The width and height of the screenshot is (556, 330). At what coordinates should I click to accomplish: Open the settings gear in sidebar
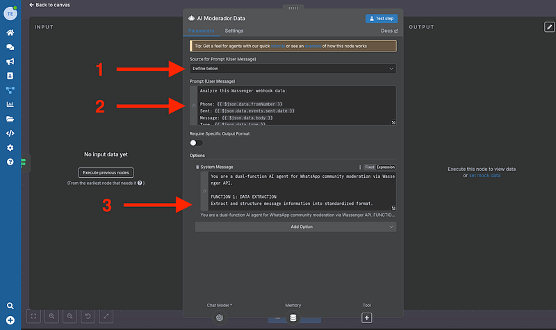(x=10, y=148)
